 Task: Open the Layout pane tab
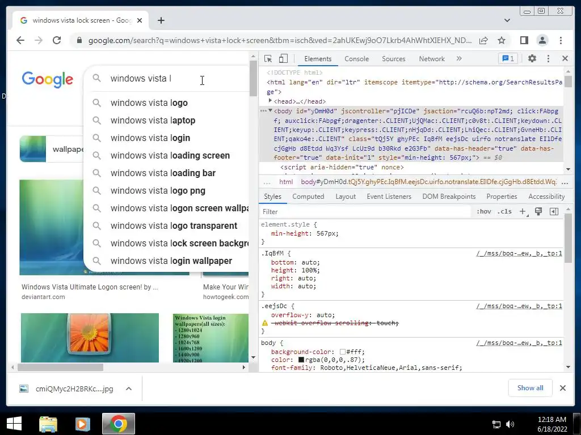(346, 197)
